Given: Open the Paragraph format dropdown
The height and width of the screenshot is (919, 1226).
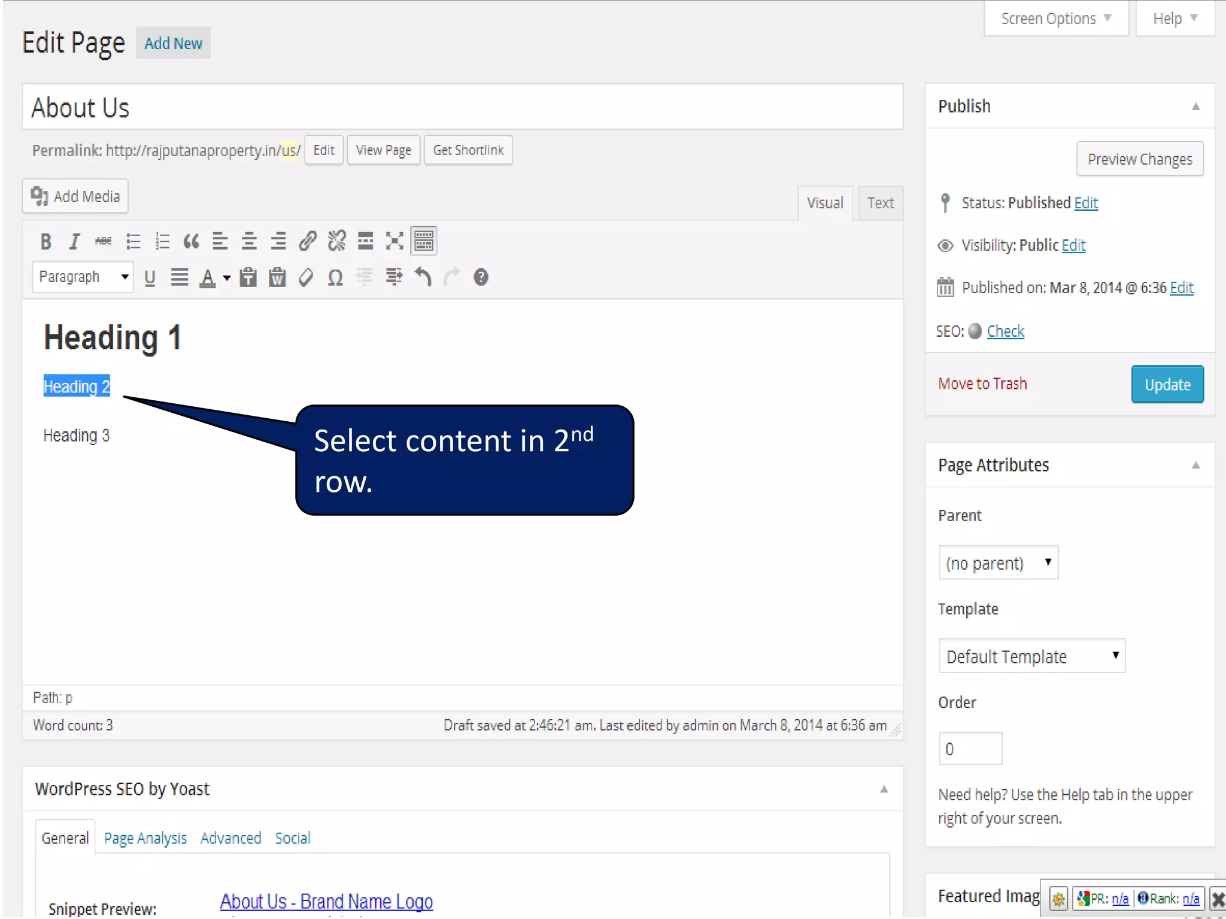Looking at the screenshot, I should tap(83, 277).
